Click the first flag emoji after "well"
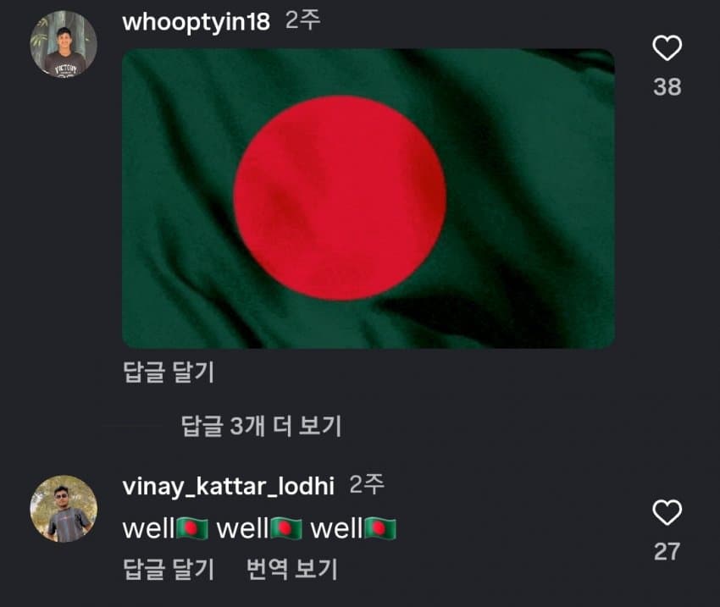 tap(192, 528)
